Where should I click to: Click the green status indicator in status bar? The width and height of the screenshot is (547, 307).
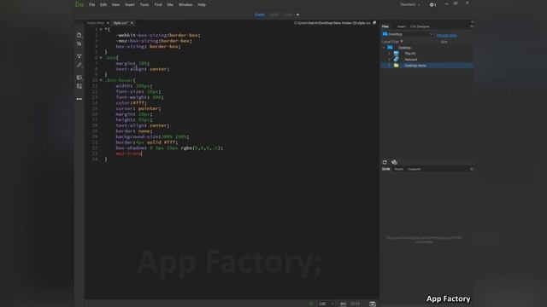311,304
